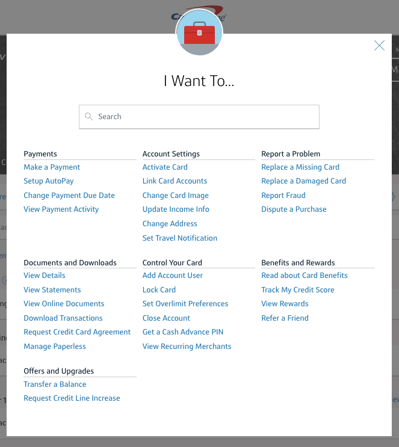
Task: Click Replace a Missing Card
Action: (300, 167)
